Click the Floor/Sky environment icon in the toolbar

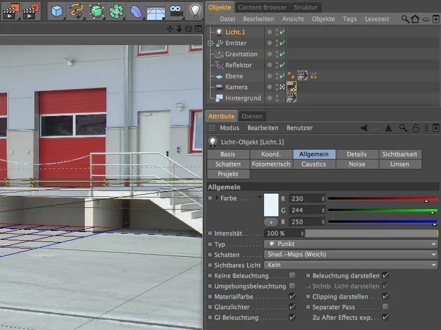(x=156, y=9)
